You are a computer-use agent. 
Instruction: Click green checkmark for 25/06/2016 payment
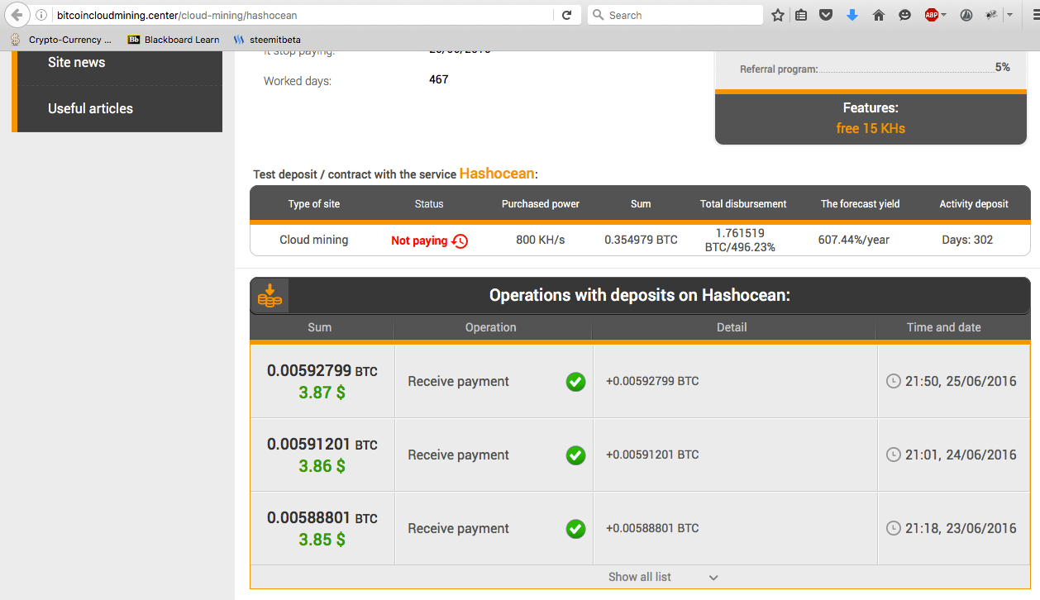[575, 382]
